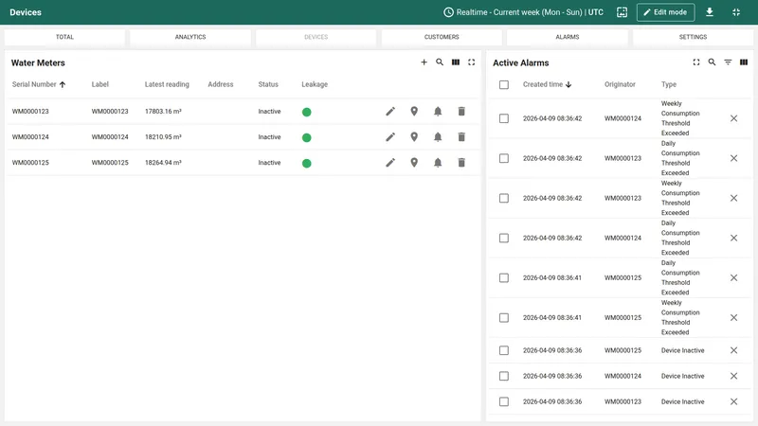Open the SETTINGS tab
The height and width of the screenshot is (426, 758).
(x=694, y=37)
